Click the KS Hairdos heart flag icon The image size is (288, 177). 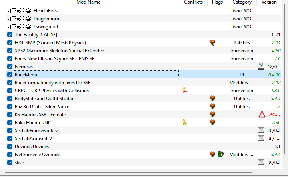pos(212,115)
